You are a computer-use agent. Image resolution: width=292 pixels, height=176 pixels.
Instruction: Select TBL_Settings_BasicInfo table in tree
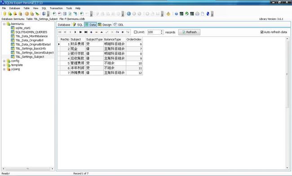coord(31,48)
